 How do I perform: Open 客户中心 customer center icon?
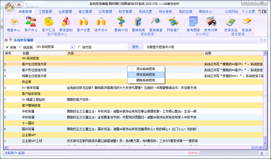(31, 24)
